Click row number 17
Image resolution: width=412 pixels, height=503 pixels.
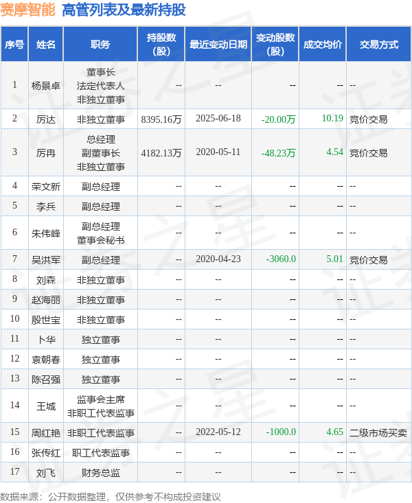15,471
